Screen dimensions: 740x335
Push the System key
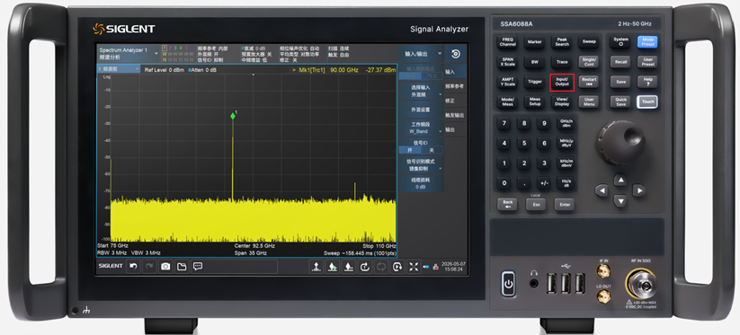point(620,41)
